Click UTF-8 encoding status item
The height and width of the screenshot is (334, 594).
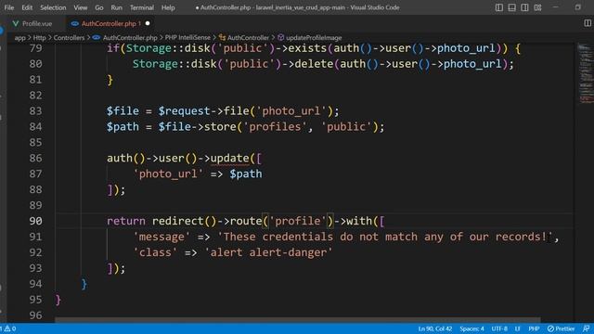pyautogui.click(x=499, y=328)
